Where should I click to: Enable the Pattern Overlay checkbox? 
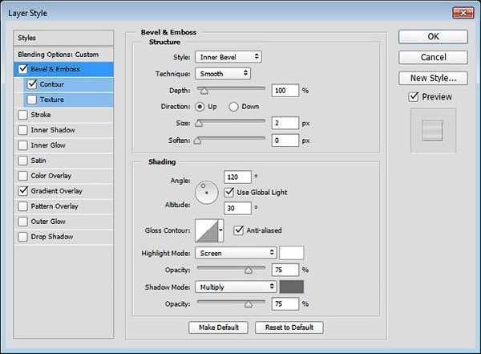[x=22, y=206]
